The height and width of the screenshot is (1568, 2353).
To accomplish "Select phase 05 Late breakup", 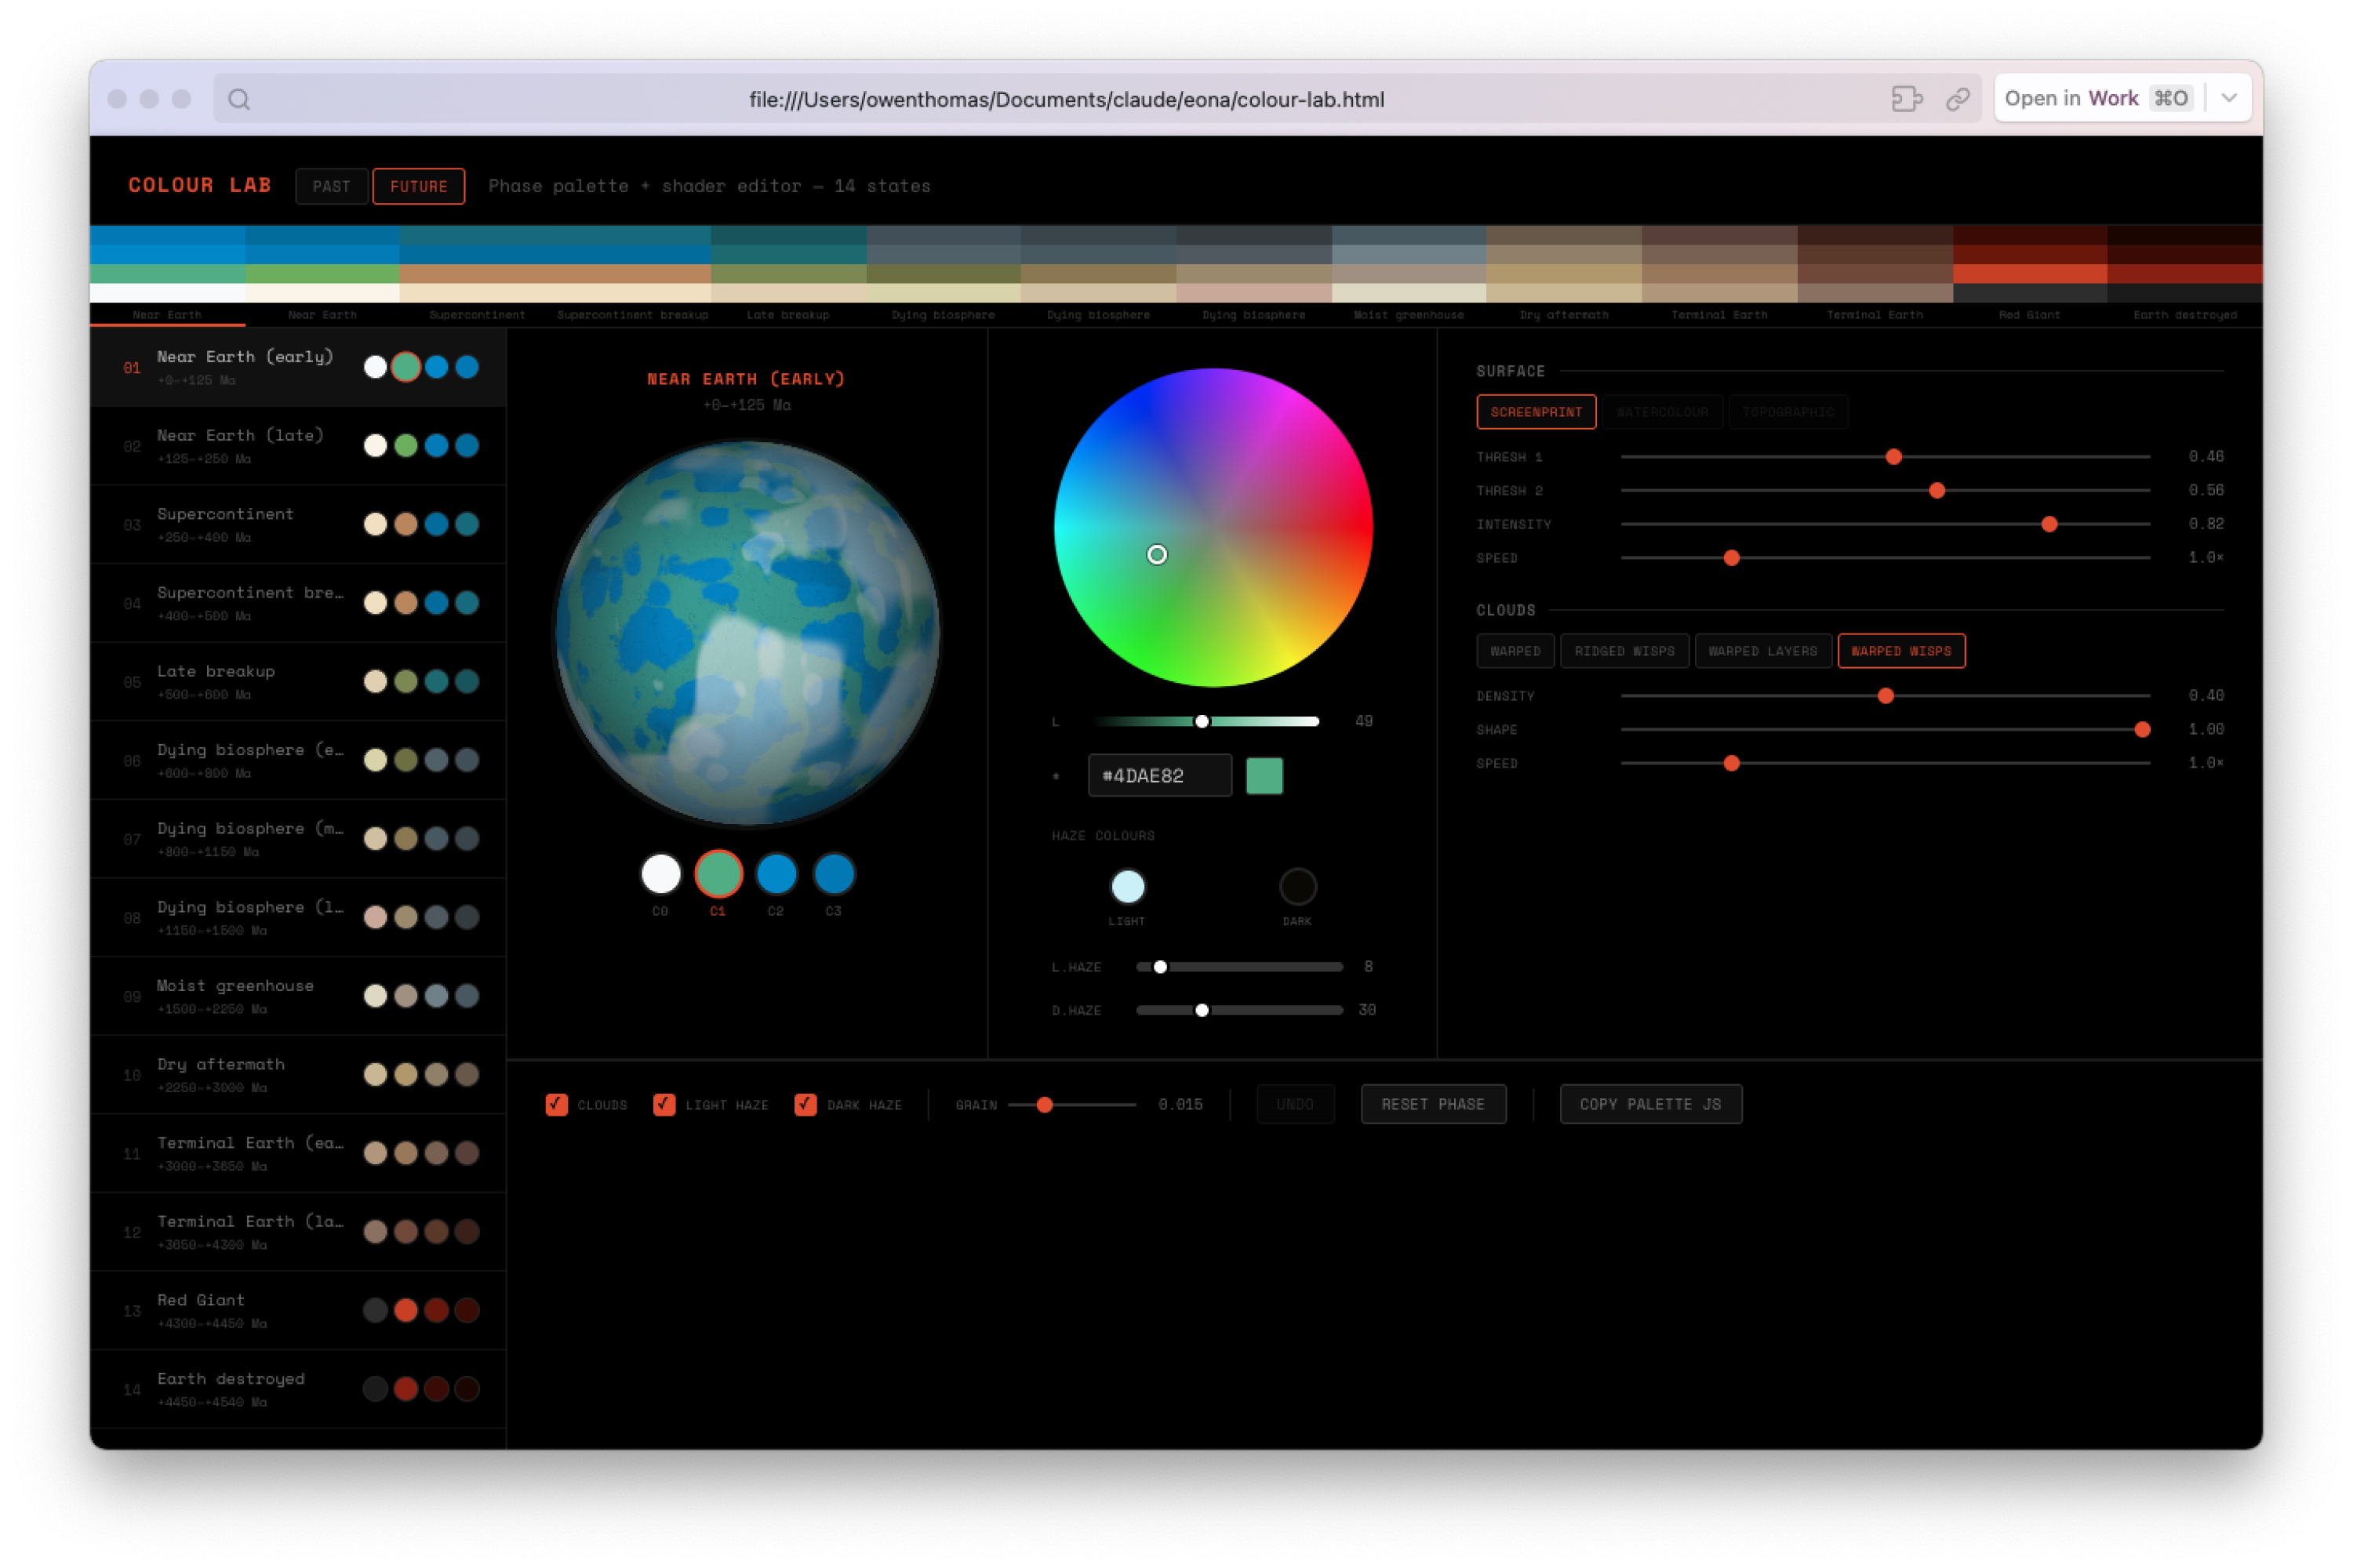I will coord(298,682).
